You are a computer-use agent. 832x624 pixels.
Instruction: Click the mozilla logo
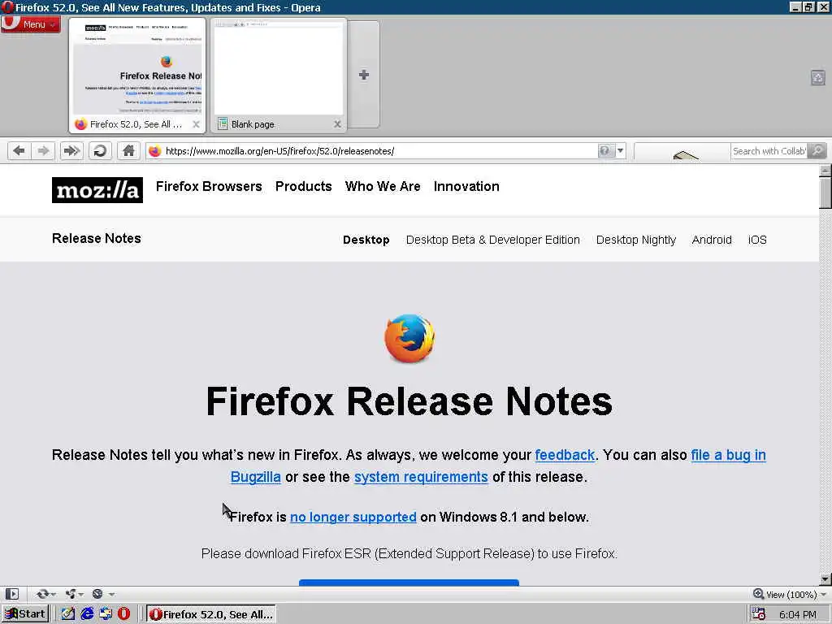(97, 190)
